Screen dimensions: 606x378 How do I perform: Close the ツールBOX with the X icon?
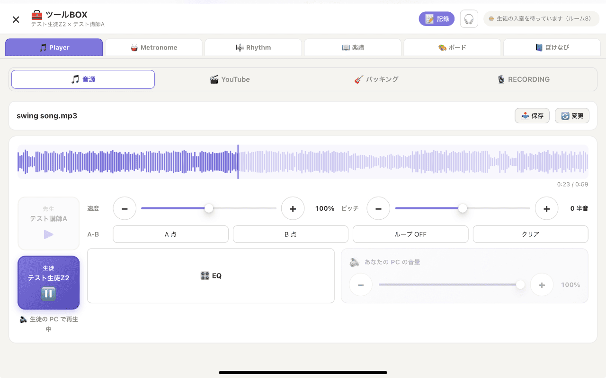click(x=16, y=19)
